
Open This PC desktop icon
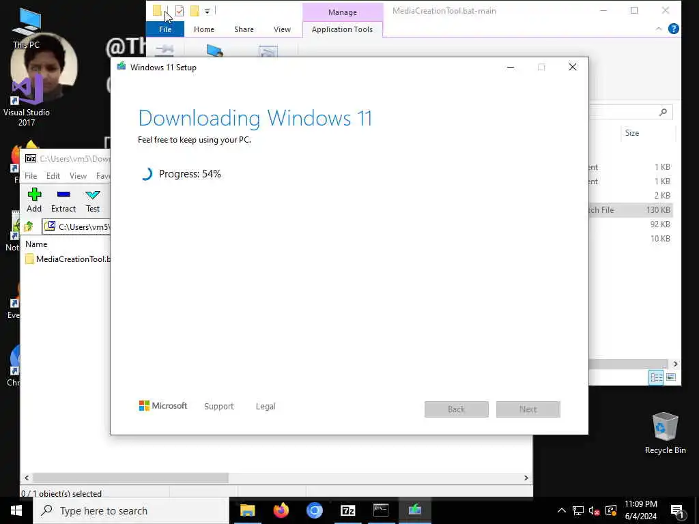tap(27, 28)
